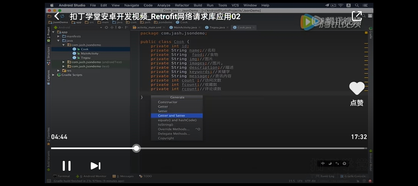Select Tngou class in project tree
Screen dimensions: 418x186
pos(85,58)
